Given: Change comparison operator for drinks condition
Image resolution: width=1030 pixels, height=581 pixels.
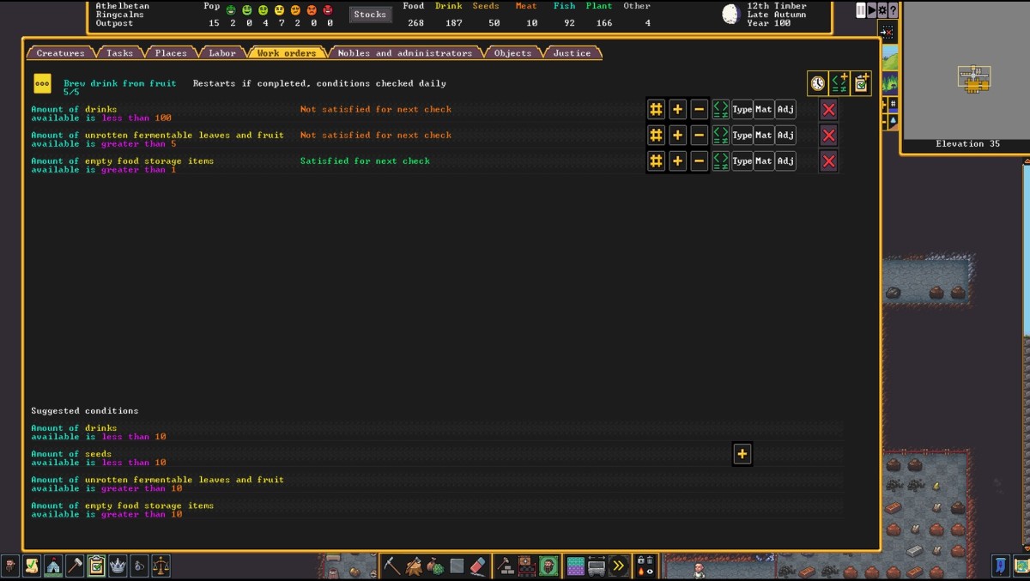Looking at the screenshot, I should tap(720, 110).
